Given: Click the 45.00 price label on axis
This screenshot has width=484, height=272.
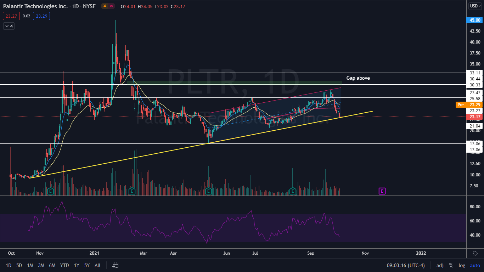Looking at the screenshot, I should [x=475, y=20].
